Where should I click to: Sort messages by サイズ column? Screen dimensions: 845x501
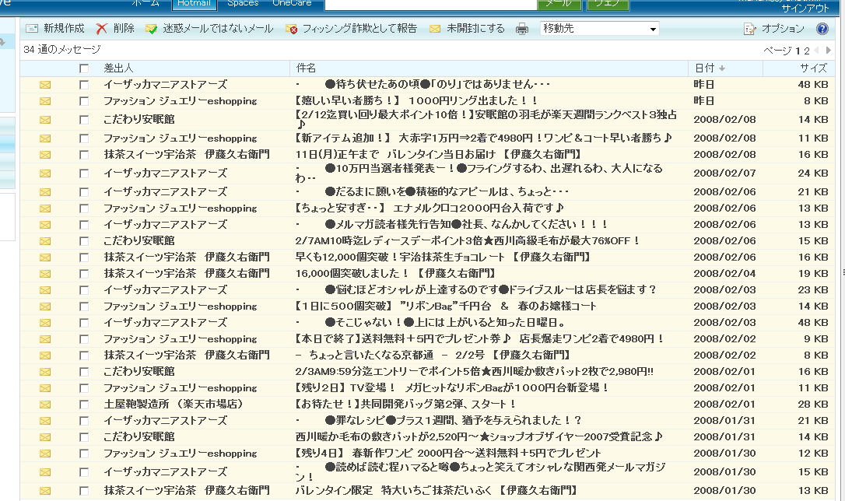click(x=813, y=68)
